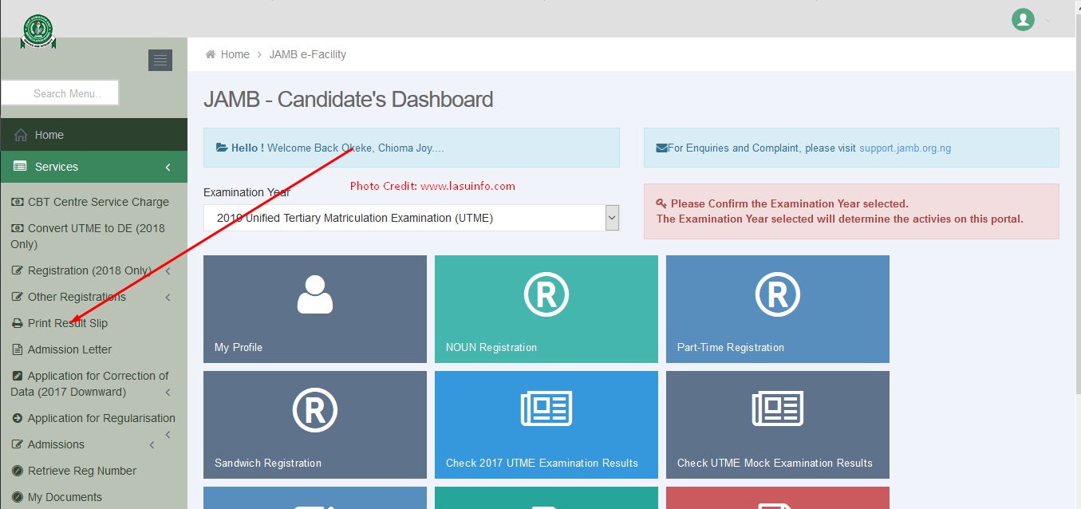Viewport: 1081px width, 509px height.
Task: Open My Profile tile
Action: point(315,309)
